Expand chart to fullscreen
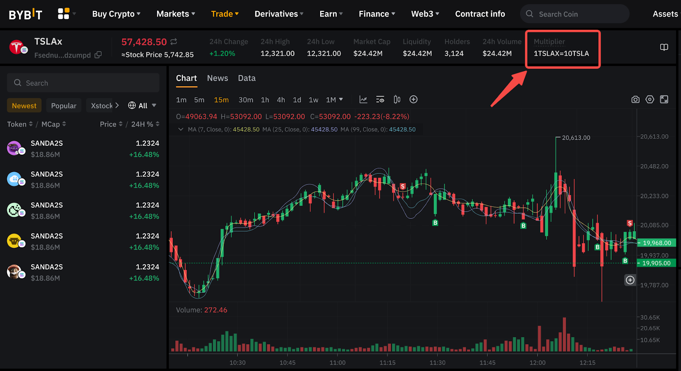Screen dimensions: 681x371 (664, 99)
